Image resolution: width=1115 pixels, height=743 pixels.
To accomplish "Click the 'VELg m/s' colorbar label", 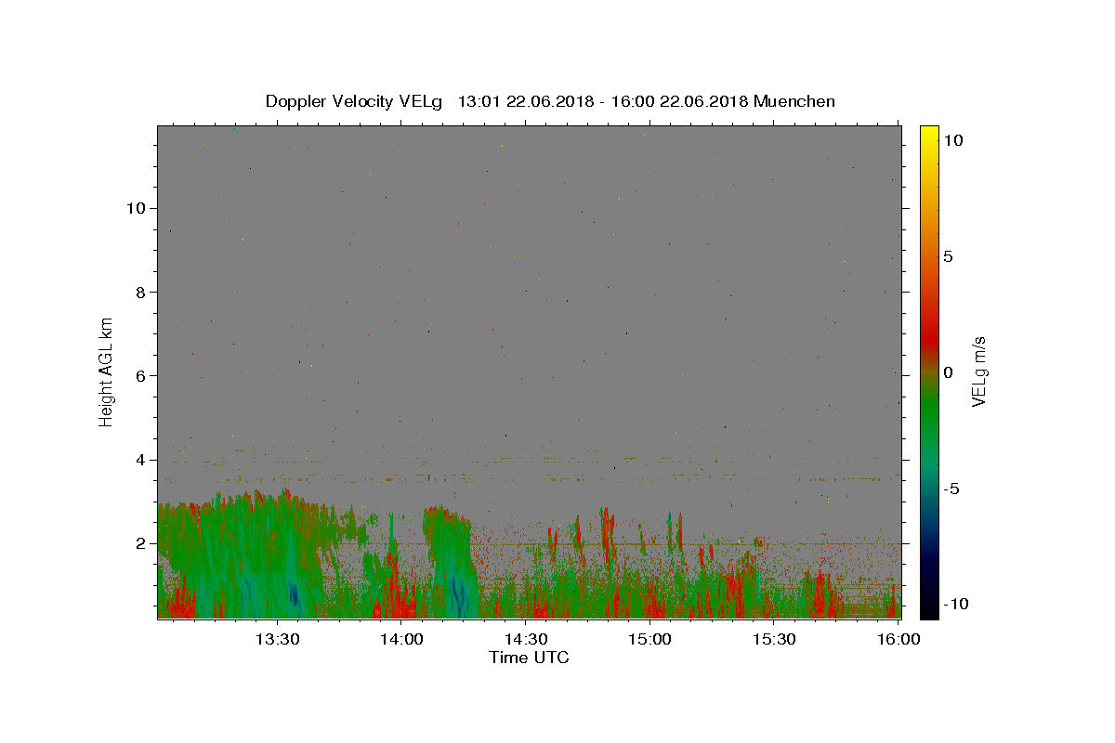I will pyautogui.click(x=978, y=371).
